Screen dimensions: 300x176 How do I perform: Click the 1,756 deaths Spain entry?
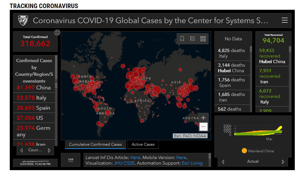pos(232,82)
